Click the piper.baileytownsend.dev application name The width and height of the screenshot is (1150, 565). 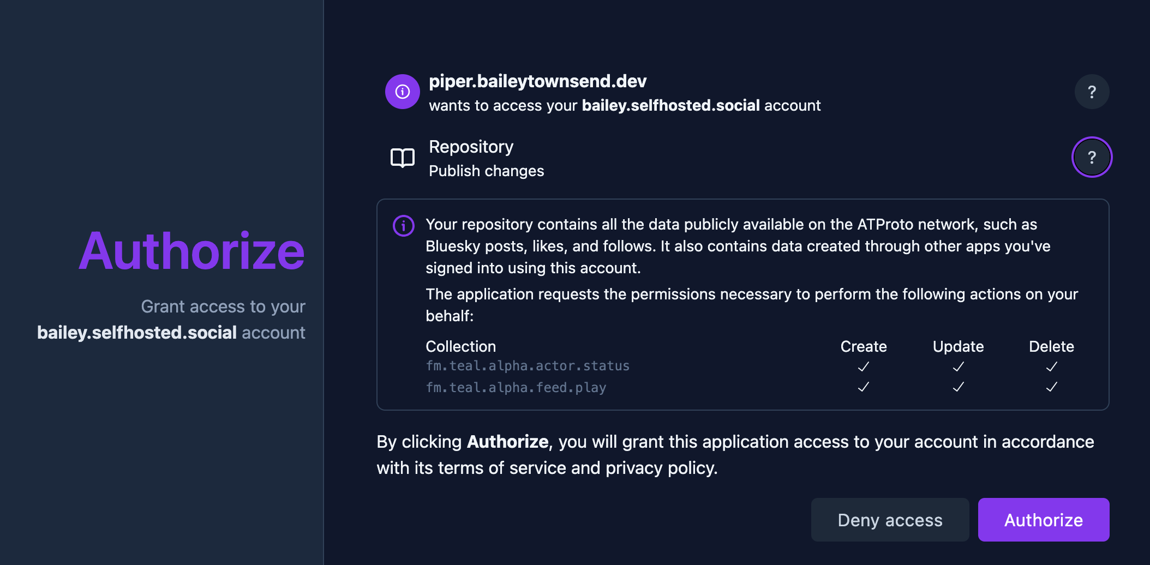pyautogui.click(x=537, y=81)
